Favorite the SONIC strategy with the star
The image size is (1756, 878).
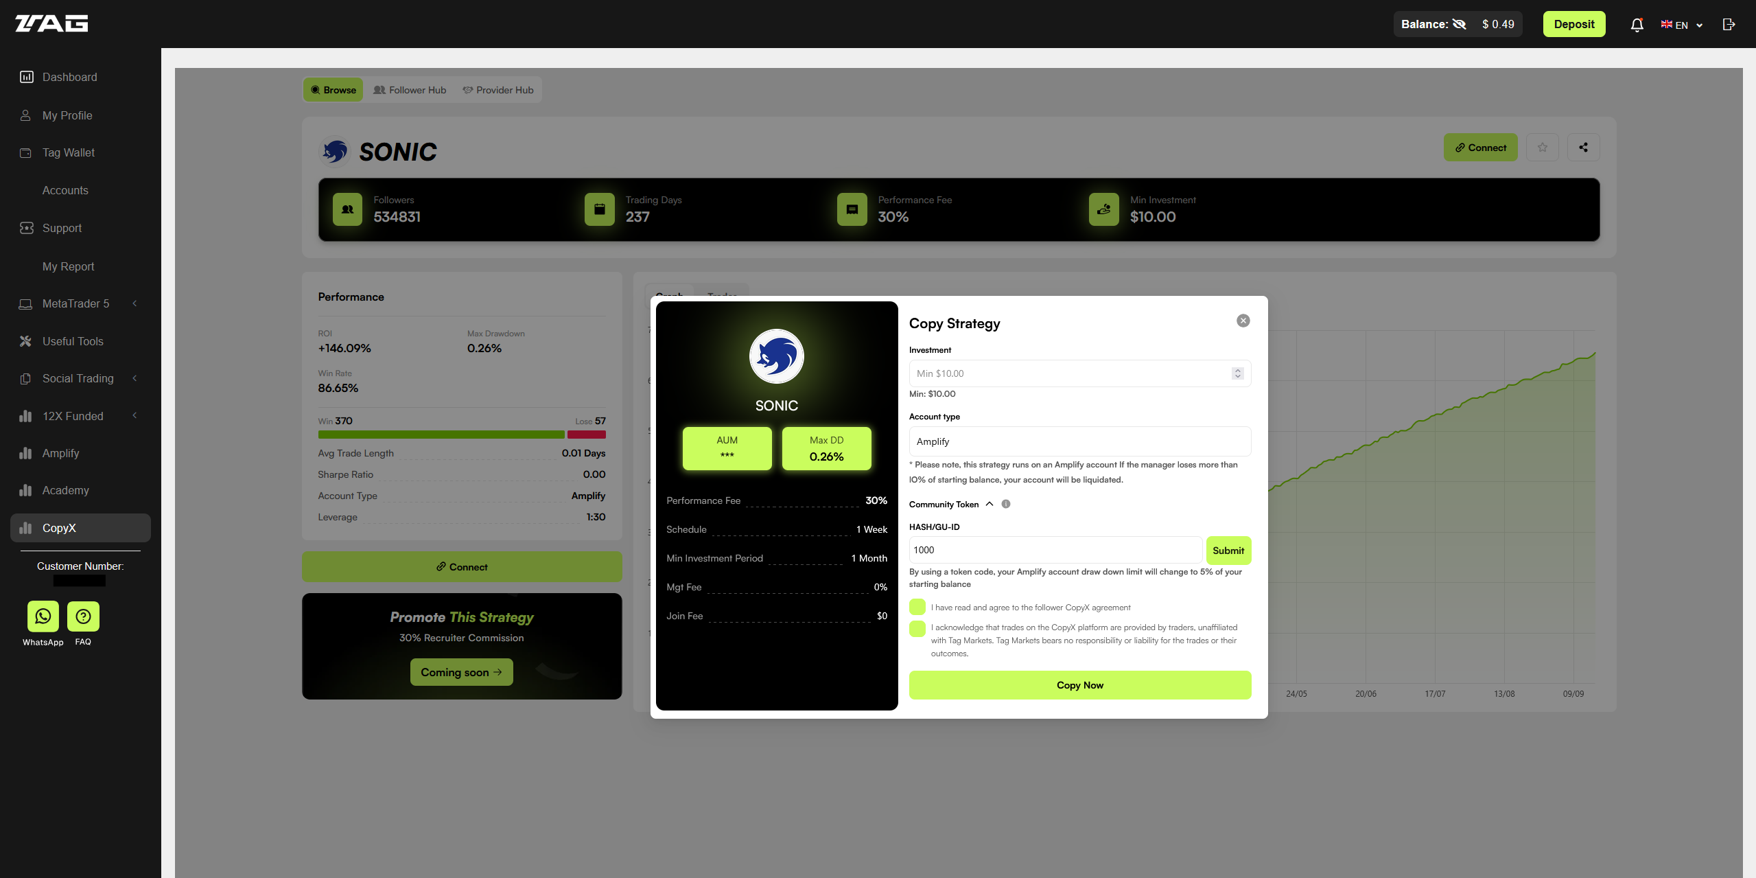point(1543,148)
